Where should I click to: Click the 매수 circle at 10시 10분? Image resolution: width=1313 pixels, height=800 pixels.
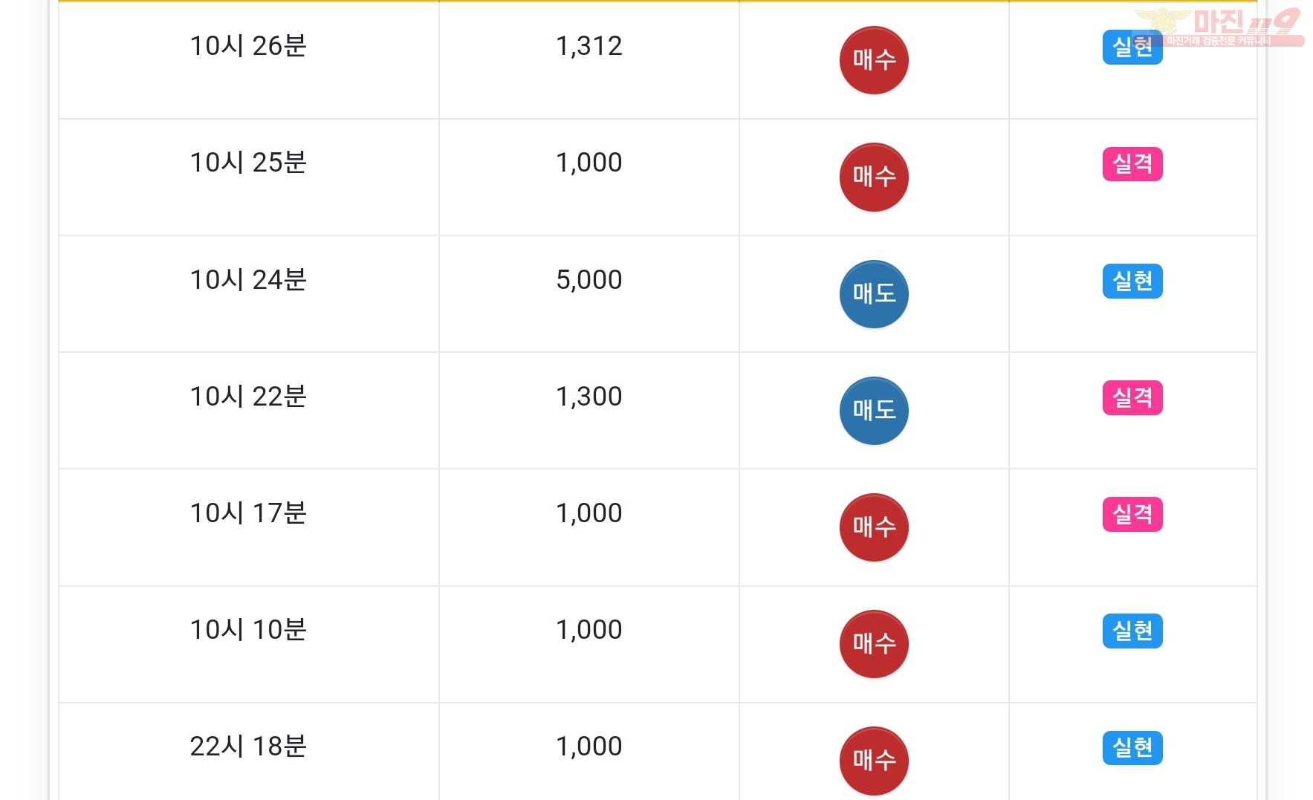click(874, 644)
